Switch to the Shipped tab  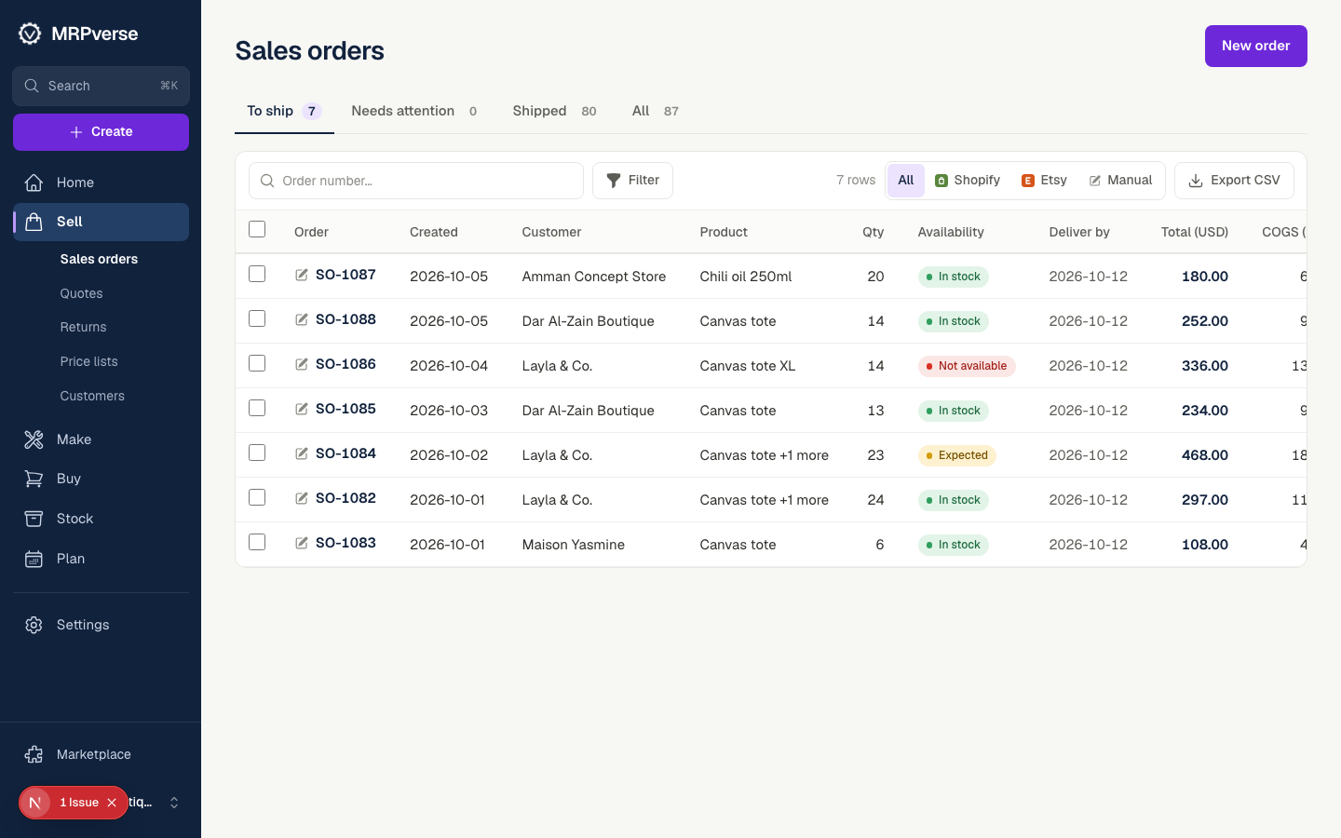(554, 111)
